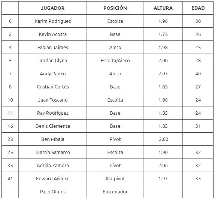Screen dimensions: 215x199
Task: Select the Kevin Acosta name cell
Action: pyautogui.click(x=53, y=34)
